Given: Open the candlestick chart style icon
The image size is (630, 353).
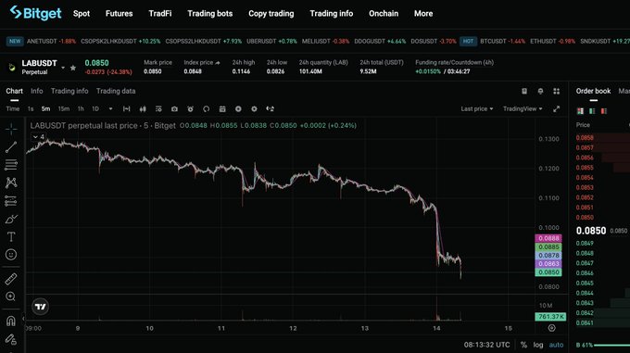Looking at the screenshot, I should click(143, 108).
